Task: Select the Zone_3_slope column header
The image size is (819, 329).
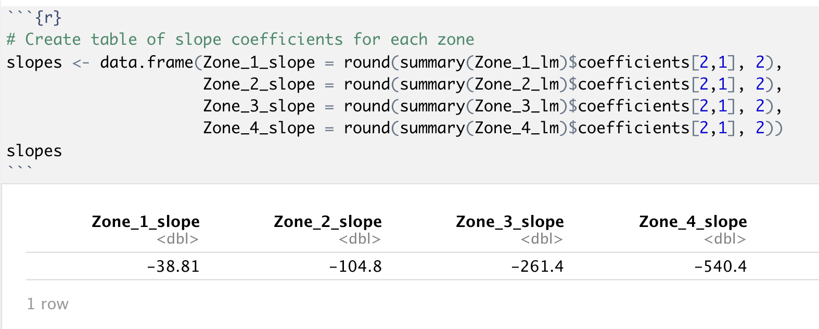Action: [510, 222]
